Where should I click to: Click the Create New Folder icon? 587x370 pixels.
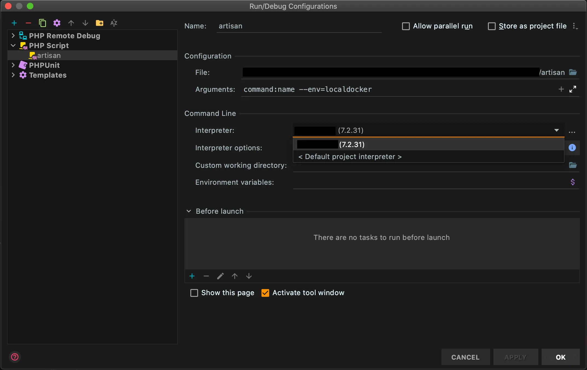click(99, 23)
